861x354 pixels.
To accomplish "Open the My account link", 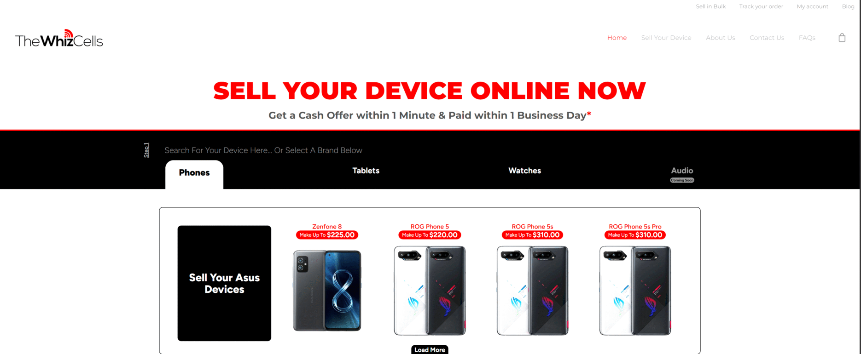I will (813, 6).
